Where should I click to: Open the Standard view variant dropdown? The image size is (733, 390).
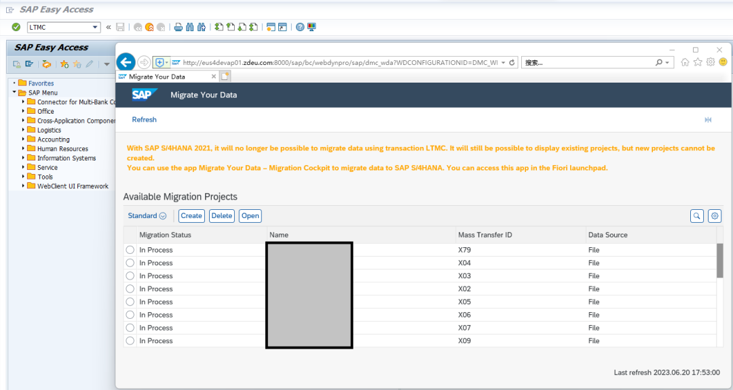147,216
